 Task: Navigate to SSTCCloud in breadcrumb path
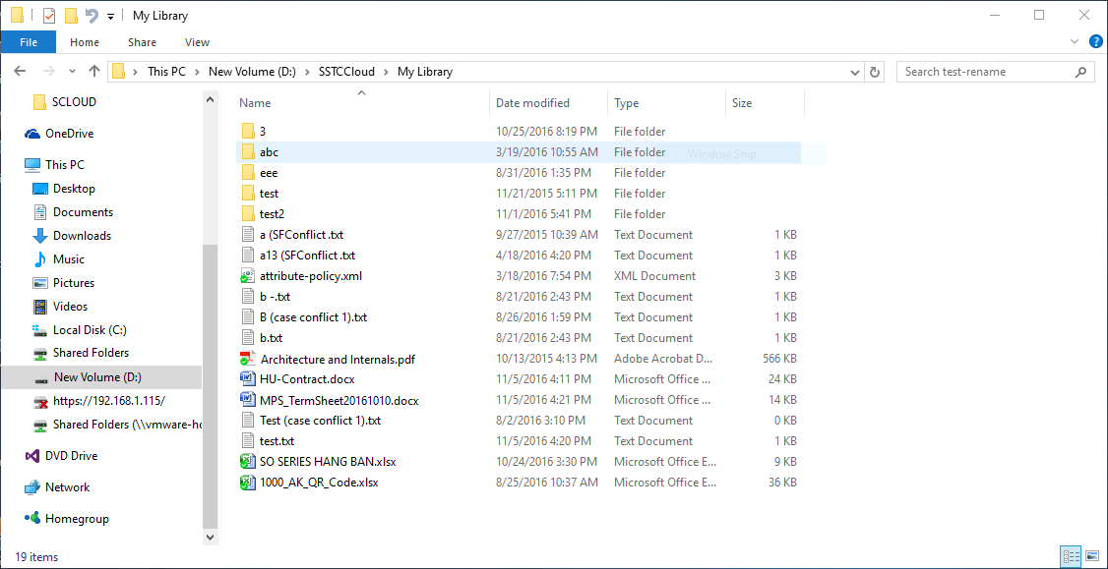347,72
